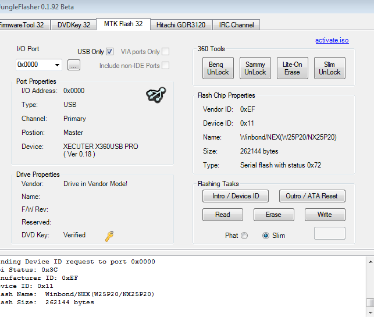Click the log scrollbar up arrow
The image size is (374, 317).
coord(371,262)
